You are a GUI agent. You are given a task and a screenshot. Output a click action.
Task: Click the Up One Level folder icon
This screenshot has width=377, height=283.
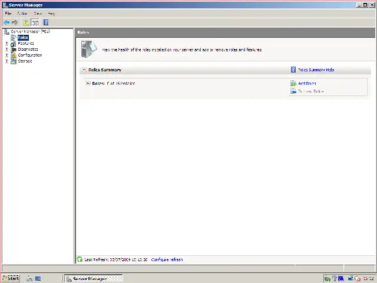[26, 22]
